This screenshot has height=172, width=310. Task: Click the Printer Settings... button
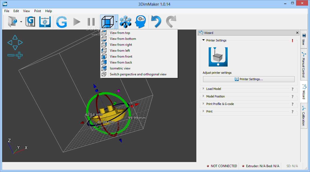pyautogui.click(x=249, y=79)
